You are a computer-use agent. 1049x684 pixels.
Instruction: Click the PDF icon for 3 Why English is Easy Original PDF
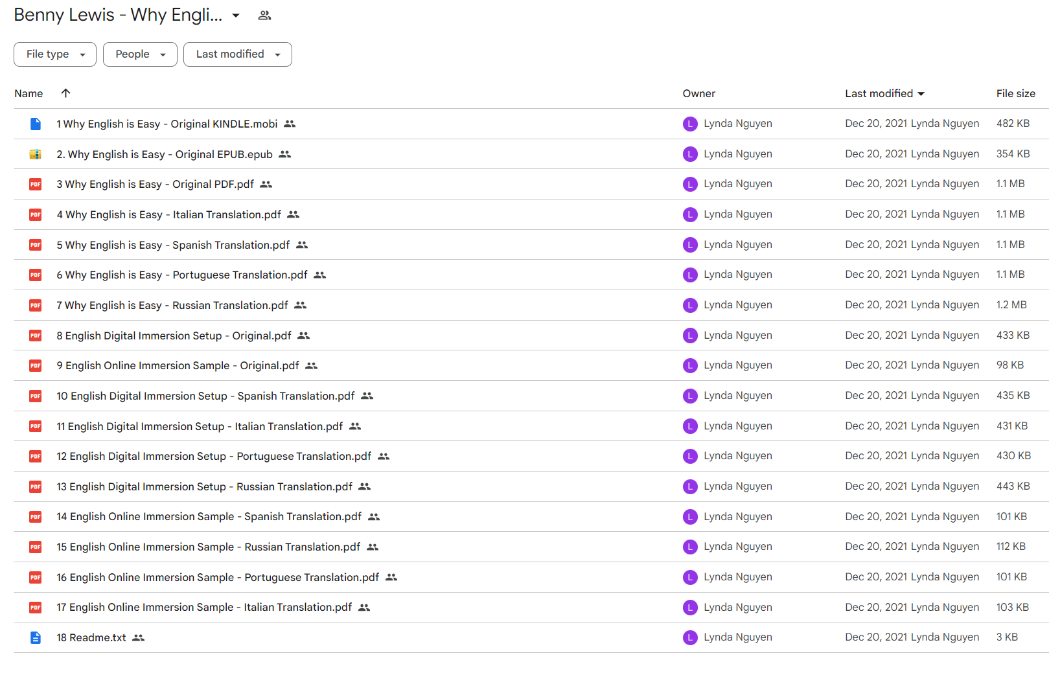coord(36,185)
